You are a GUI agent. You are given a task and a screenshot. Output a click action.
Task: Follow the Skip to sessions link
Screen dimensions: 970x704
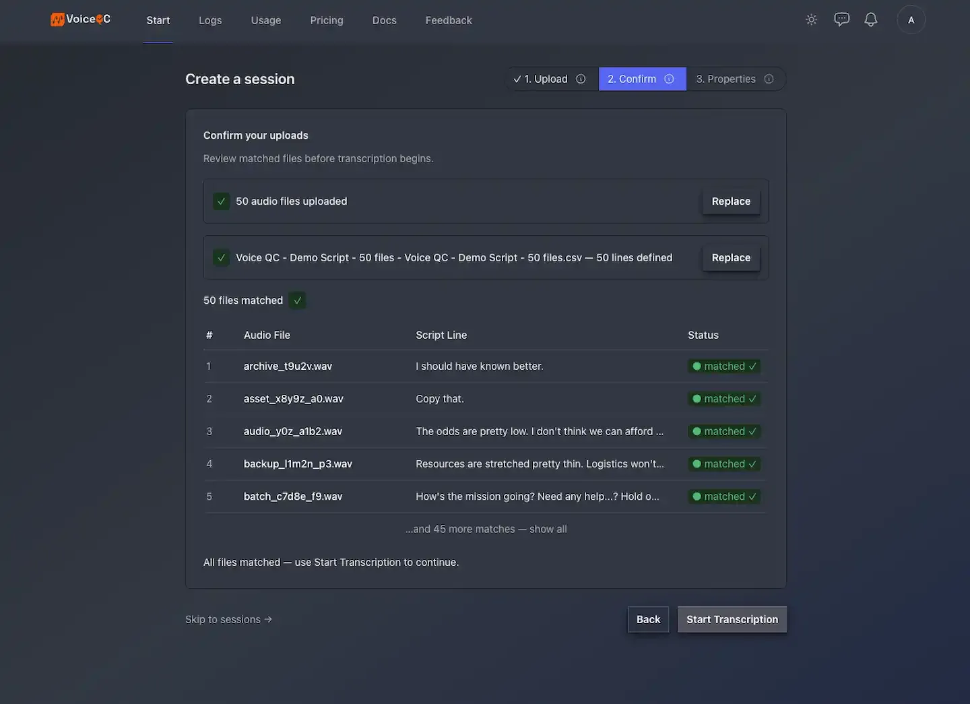(x=228, y=619)
